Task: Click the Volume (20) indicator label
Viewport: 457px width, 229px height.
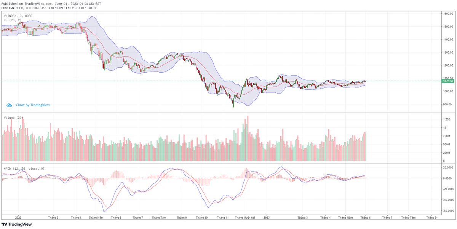Action: 14,118
